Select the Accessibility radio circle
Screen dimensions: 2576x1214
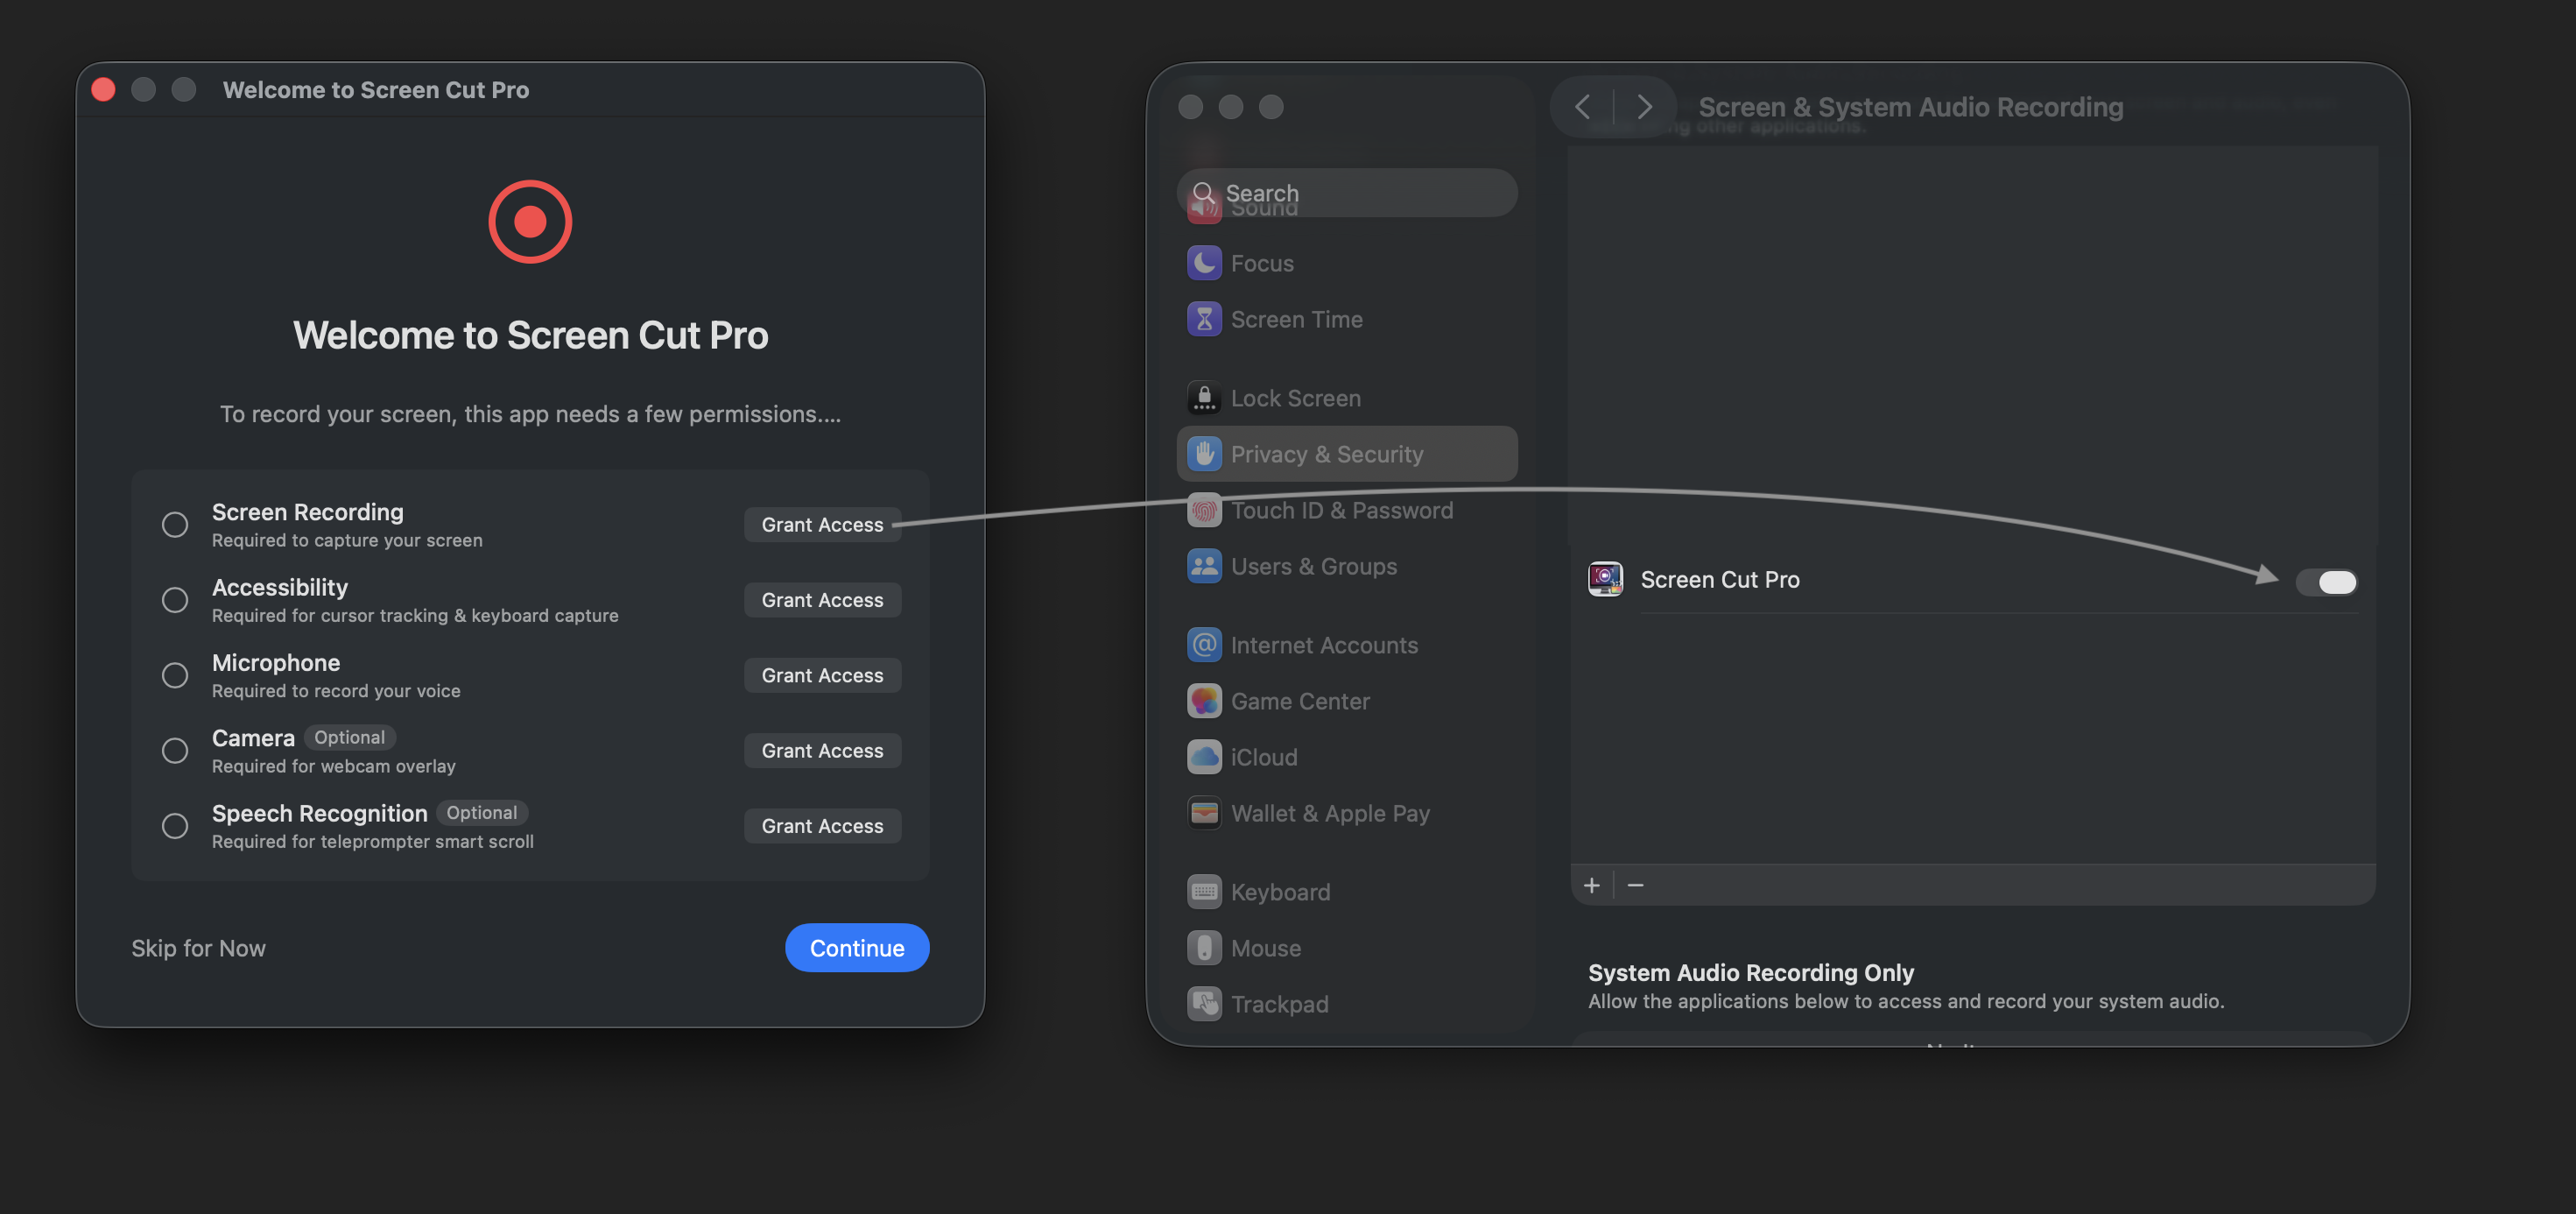pos(175,600)
